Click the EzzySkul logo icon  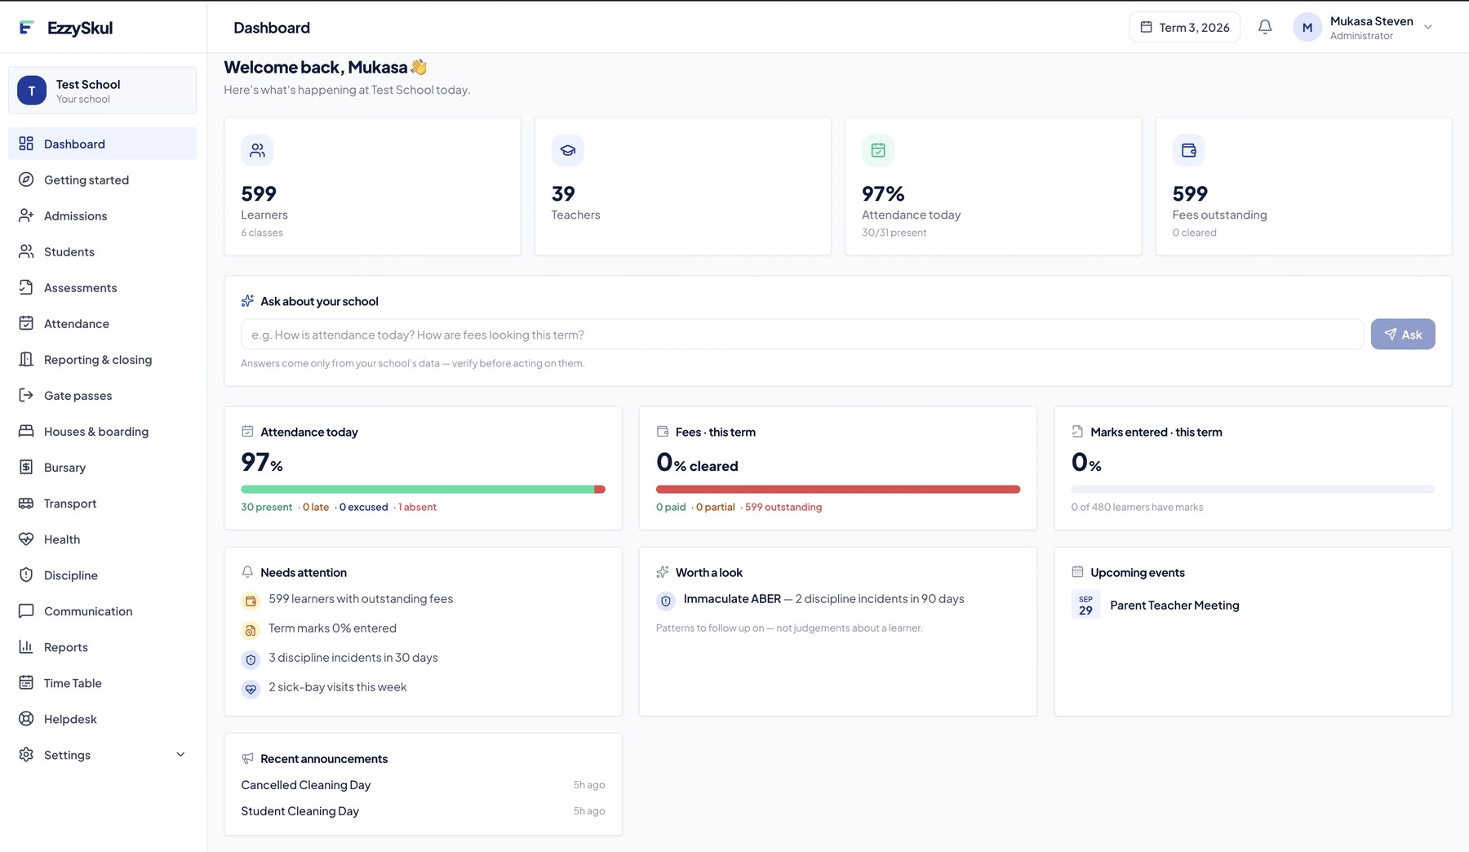(x=26, y=28)
